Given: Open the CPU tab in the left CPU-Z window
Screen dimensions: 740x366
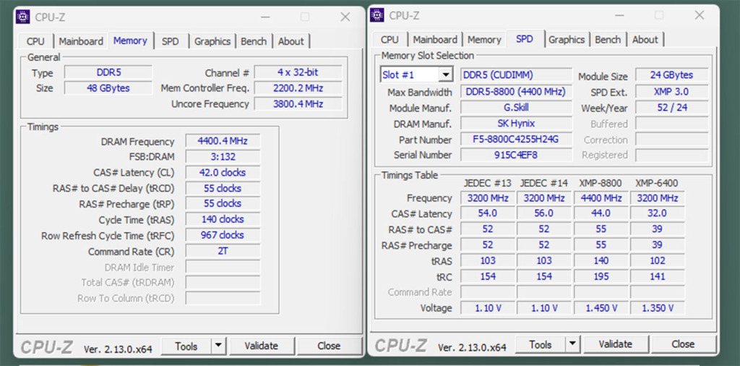Looking at the screenshot, I should 35,41.
